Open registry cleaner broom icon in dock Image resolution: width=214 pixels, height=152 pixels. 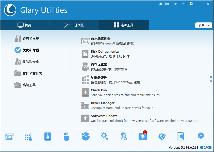[x=28, y=137]
